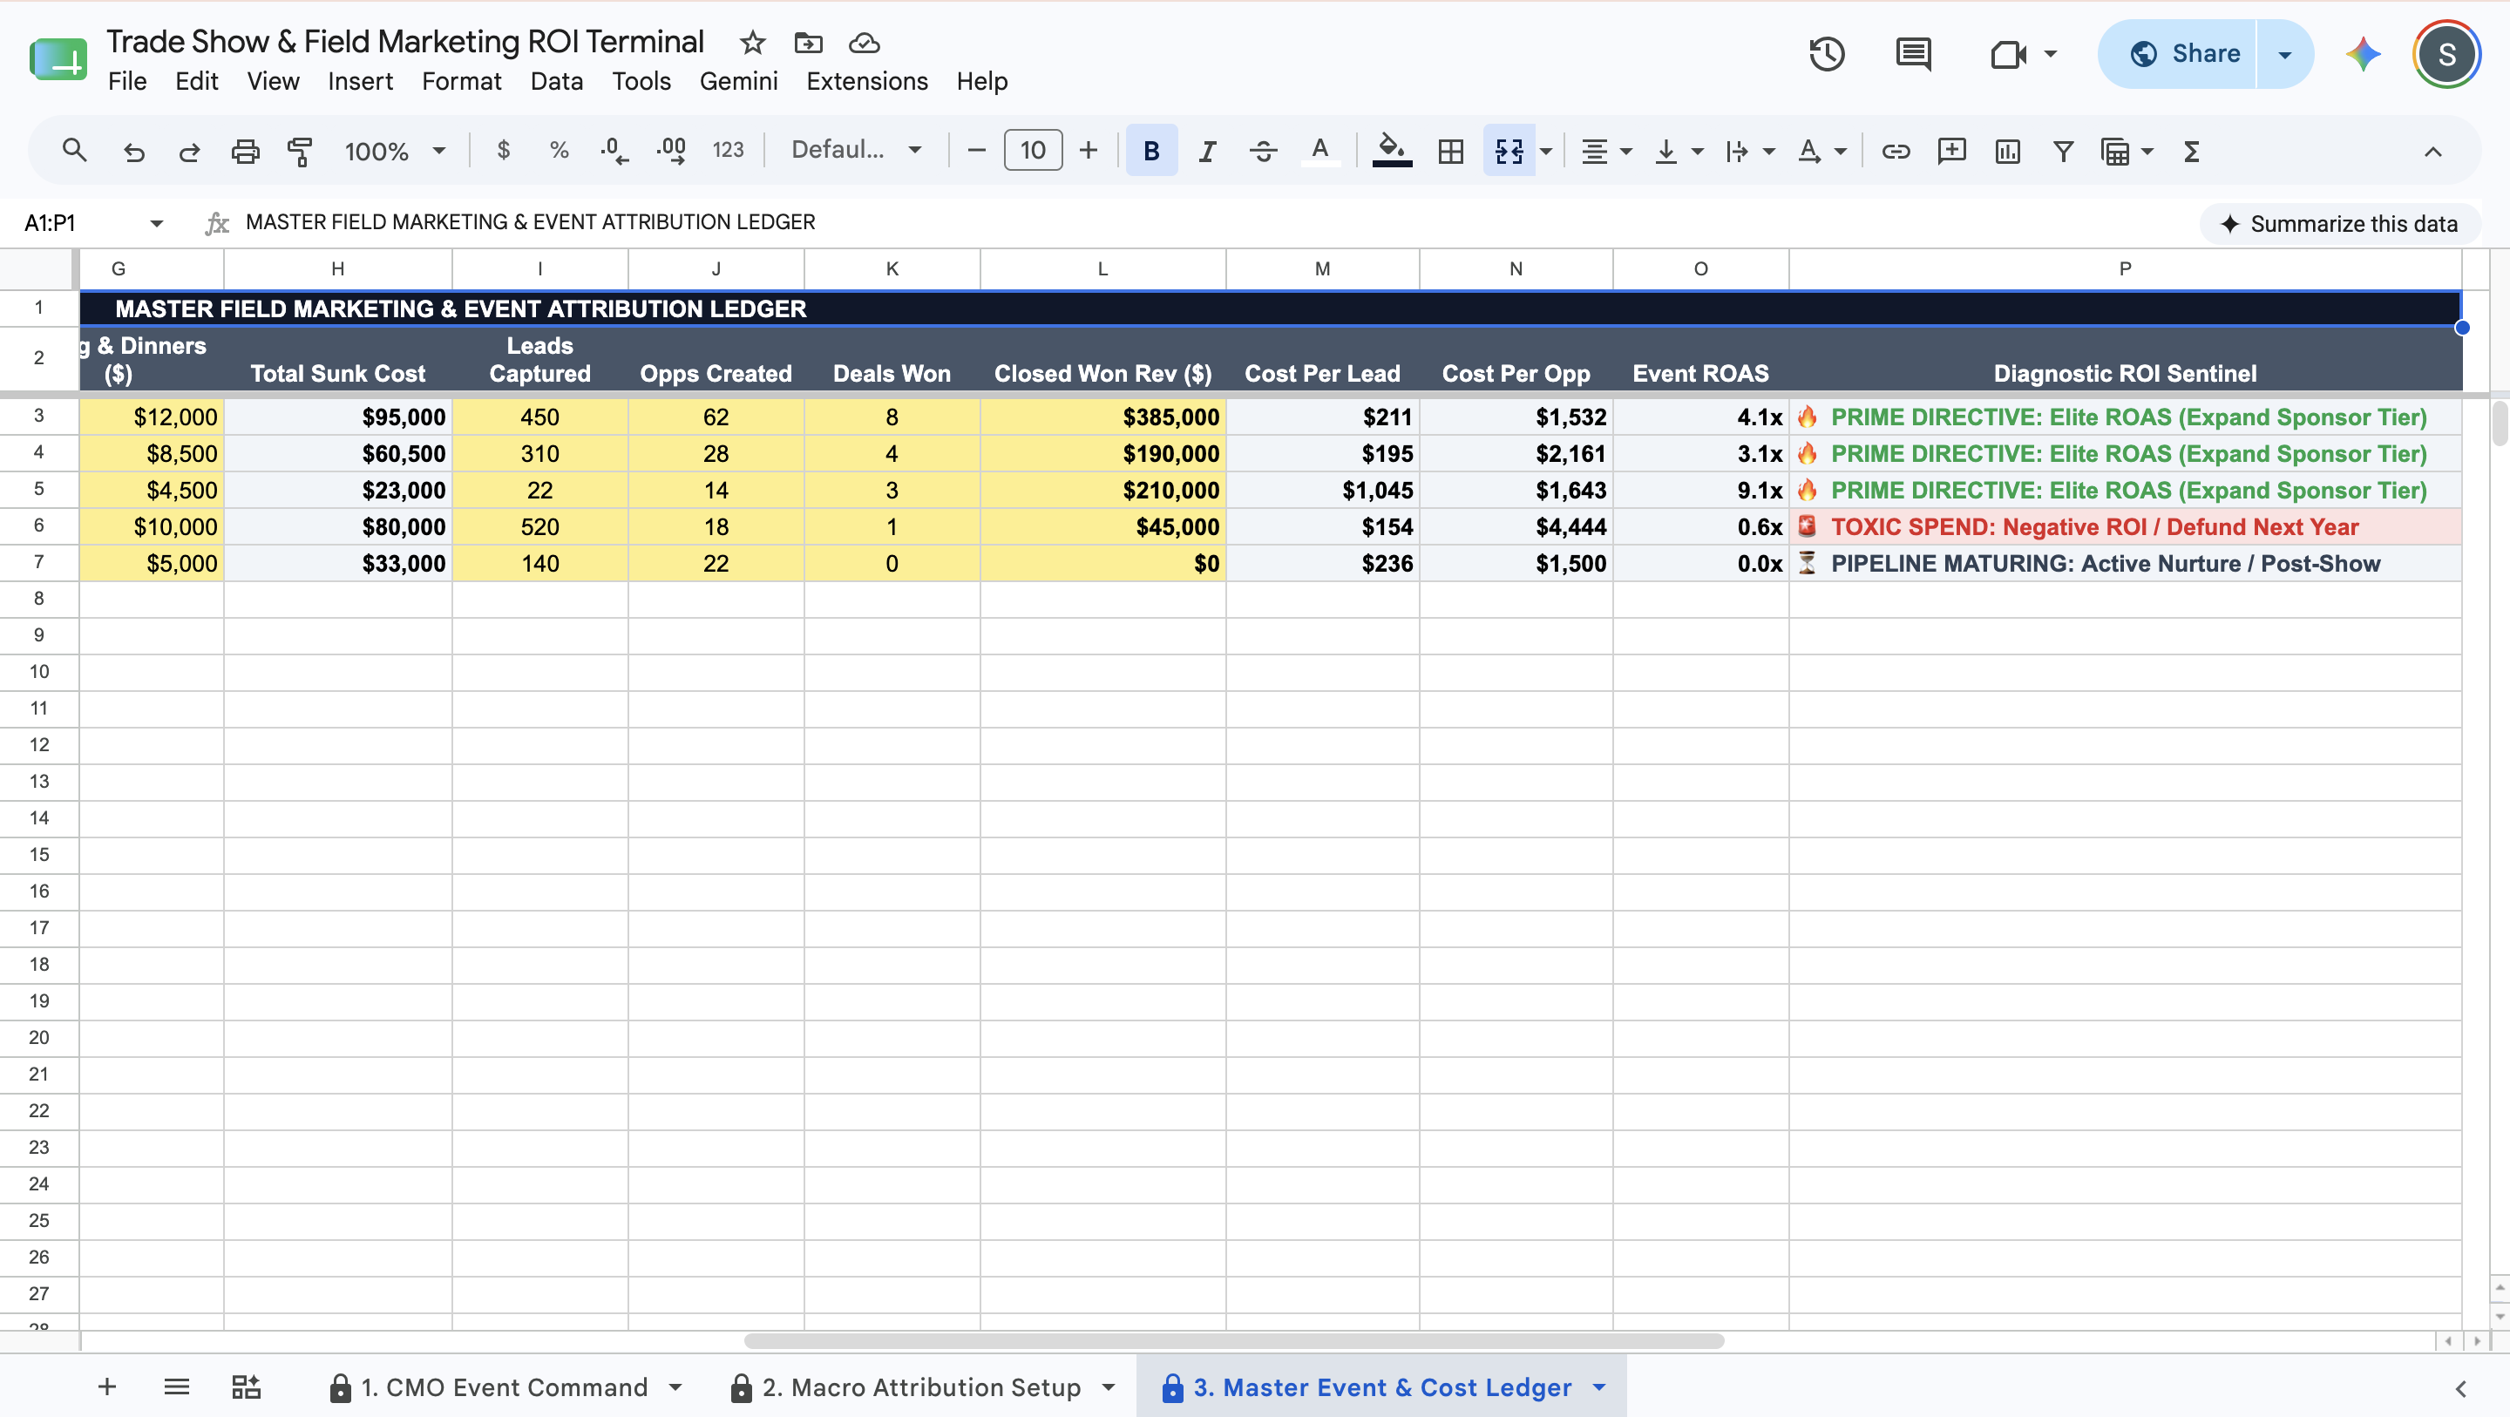Edit the font size field

coord(1032,150)
